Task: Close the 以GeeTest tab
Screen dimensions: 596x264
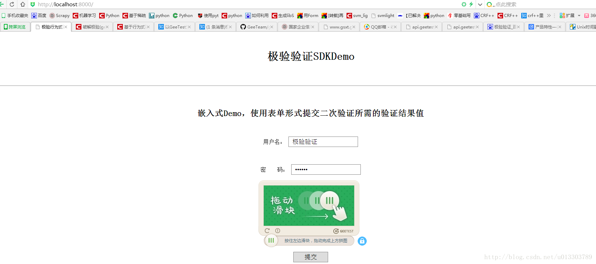Action: click(189, 27)
